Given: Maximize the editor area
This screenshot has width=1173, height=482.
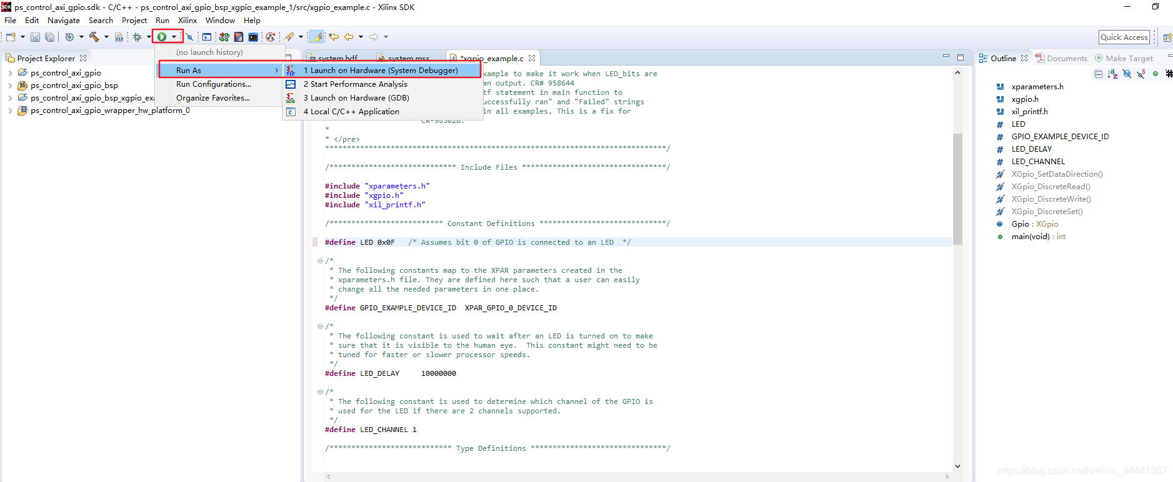Looking at the screenshot, I should (x=961, y=57).
